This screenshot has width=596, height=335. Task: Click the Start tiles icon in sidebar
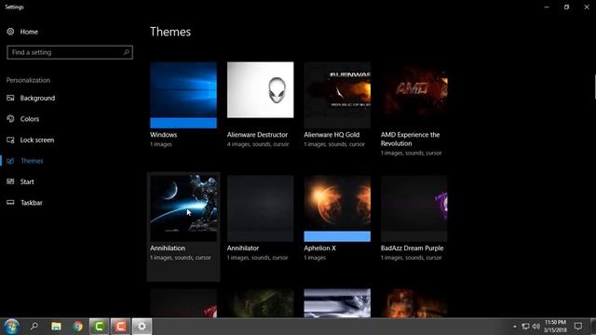pyautogui.click(x=10, y=181)
